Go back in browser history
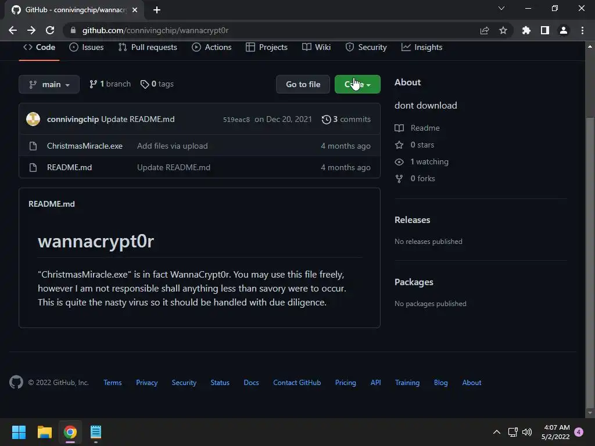The width and height of the screenshot is (595, 446). [x=13, y=30]
